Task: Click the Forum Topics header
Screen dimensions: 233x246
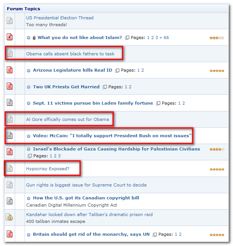Action: (x=23, y=9)
